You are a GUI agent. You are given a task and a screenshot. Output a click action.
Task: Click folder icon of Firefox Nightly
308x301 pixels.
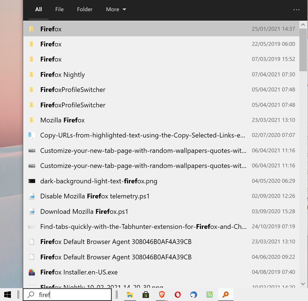31,74
